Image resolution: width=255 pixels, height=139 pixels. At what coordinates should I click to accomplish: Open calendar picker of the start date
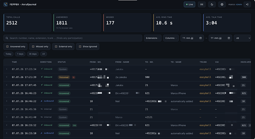pos(201,38)
